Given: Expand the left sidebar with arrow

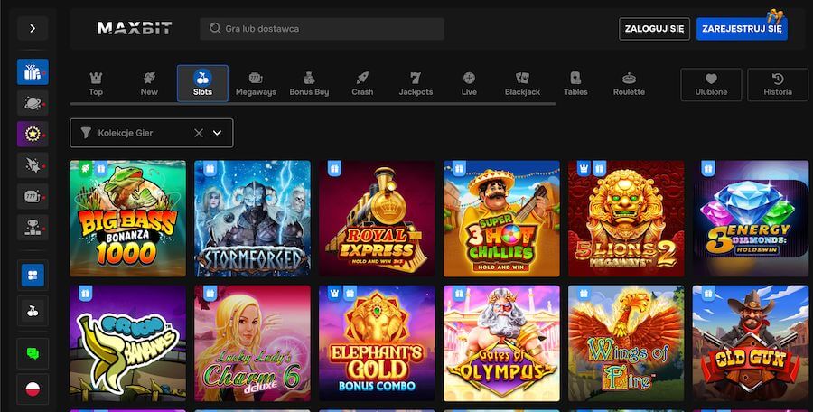Looking at the screenshot, I should [x=33, y=28].
